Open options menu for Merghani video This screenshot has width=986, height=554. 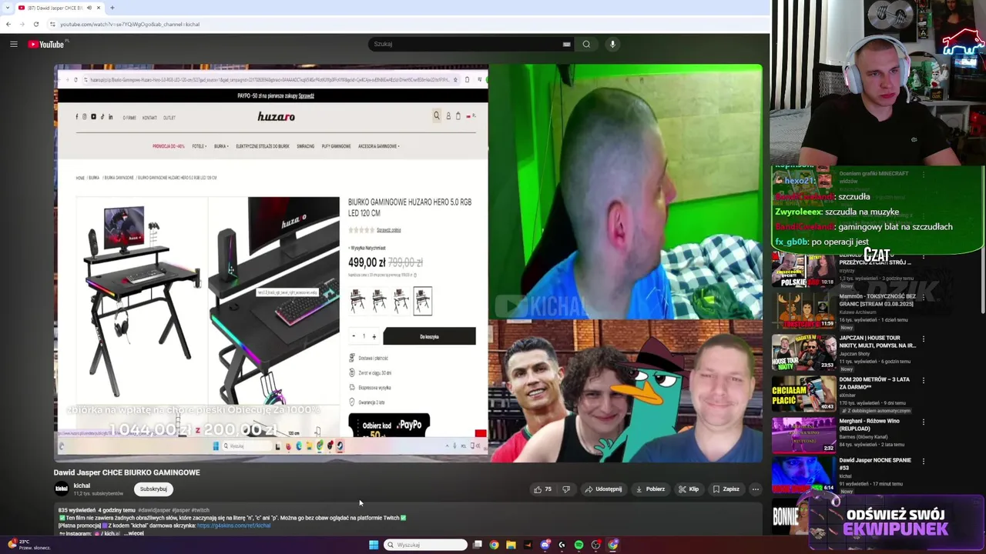click(x=924, y=422)
